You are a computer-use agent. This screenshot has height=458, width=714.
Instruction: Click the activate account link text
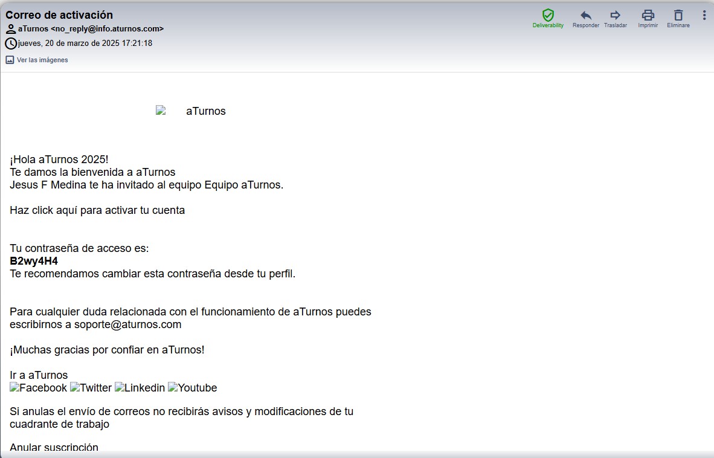coord(97,210)
